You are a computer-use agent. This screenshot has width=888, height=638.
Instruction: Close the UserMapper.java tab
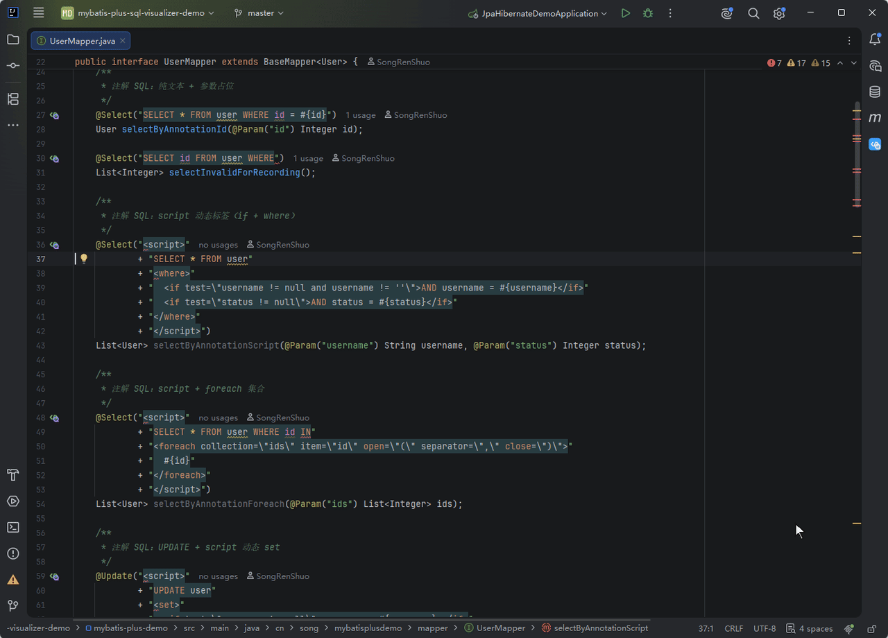point(123,41)
